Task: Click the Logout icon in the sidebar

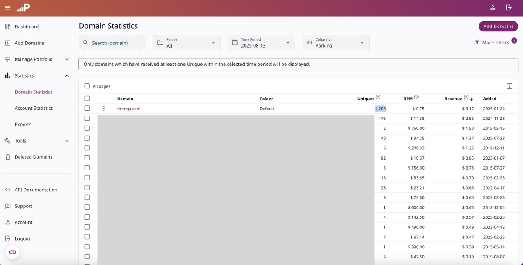Action: click(7, 239)
